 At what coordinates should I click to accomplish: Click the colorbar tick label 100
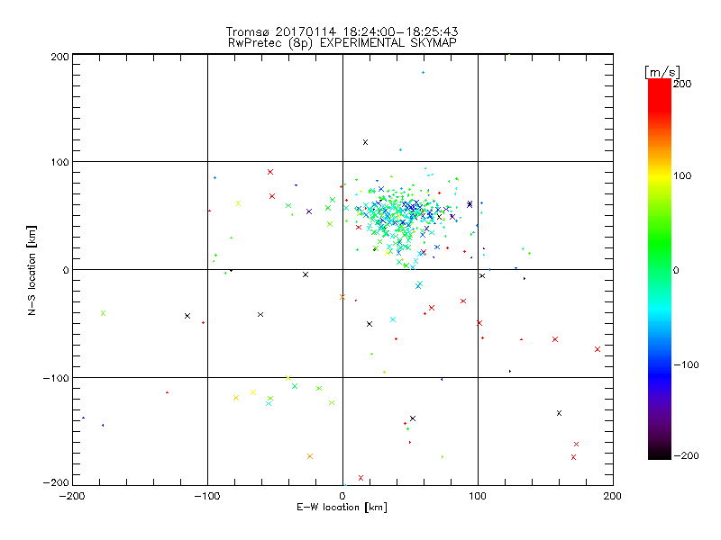pos(682,175)
